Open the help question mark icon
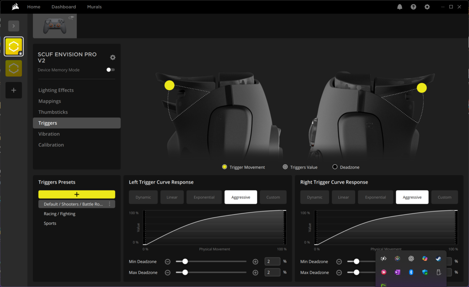Image resolution: width=469 pixels, height=287 pixels. pos(413,7)
